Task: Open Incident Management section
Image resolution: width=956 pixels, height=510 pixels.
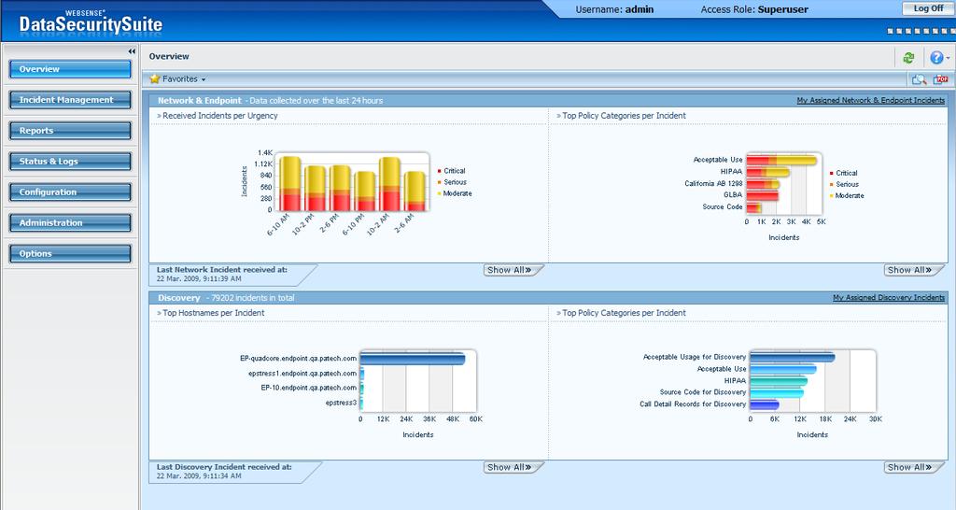Action: [70, 99]
